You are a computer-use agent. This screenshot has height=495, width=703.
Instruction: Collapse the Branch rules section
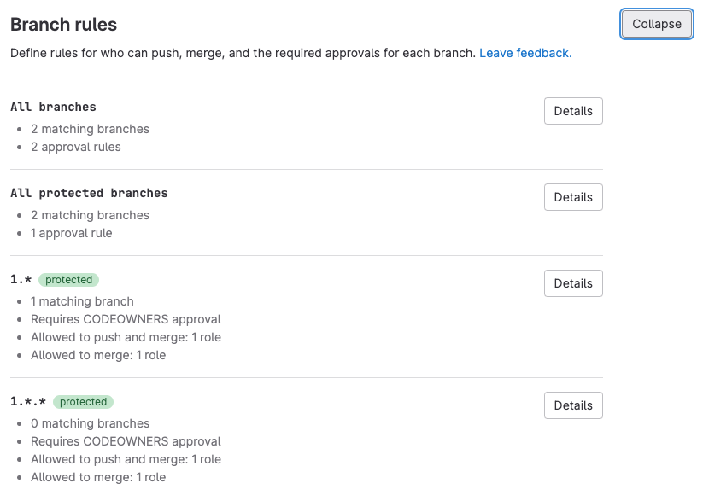click(656, 24)
